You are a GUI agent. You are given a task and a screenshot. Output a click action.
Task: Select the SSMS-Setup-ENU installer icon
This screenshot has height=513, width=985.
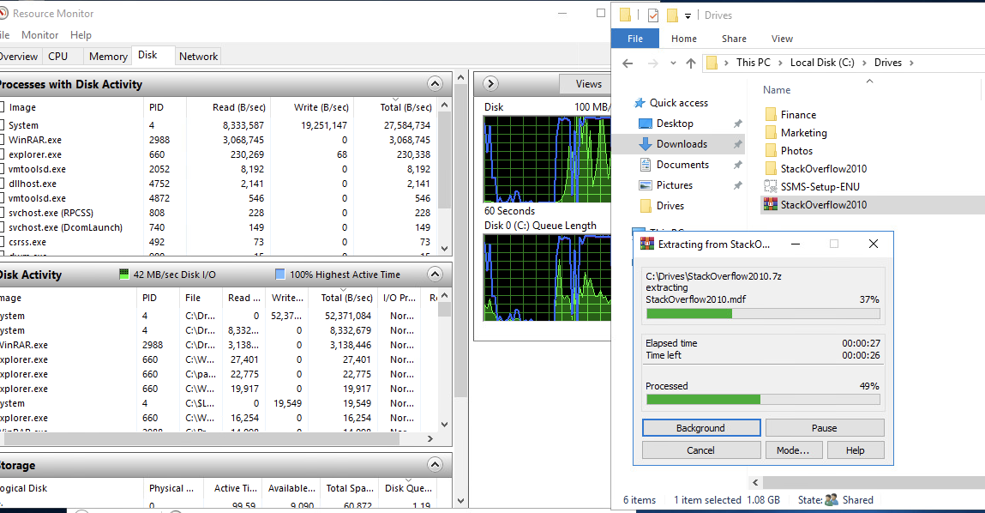tap(771, 187)
